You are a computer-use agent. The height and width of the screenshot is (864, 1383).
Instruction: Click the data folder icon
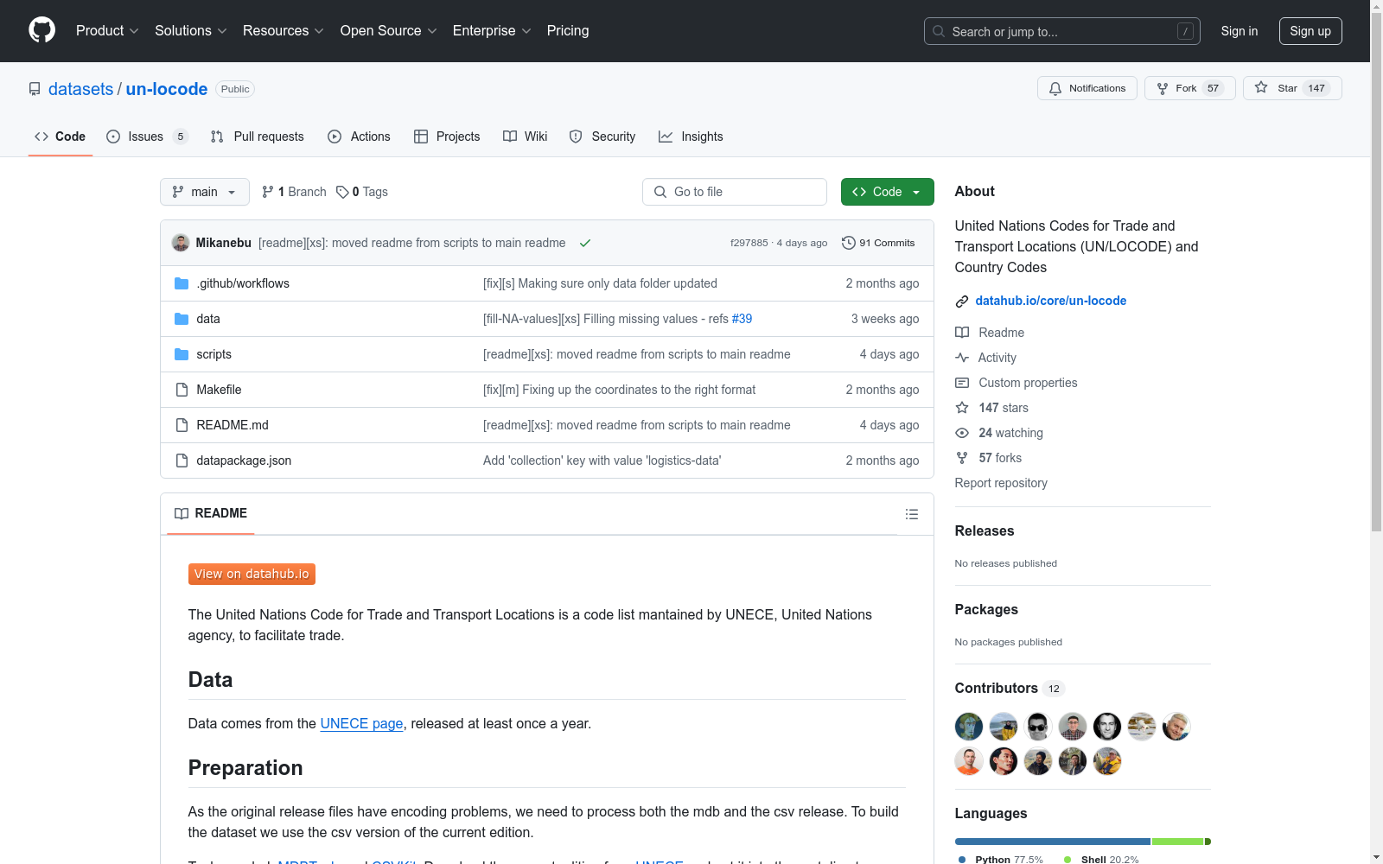click(182, 319)
